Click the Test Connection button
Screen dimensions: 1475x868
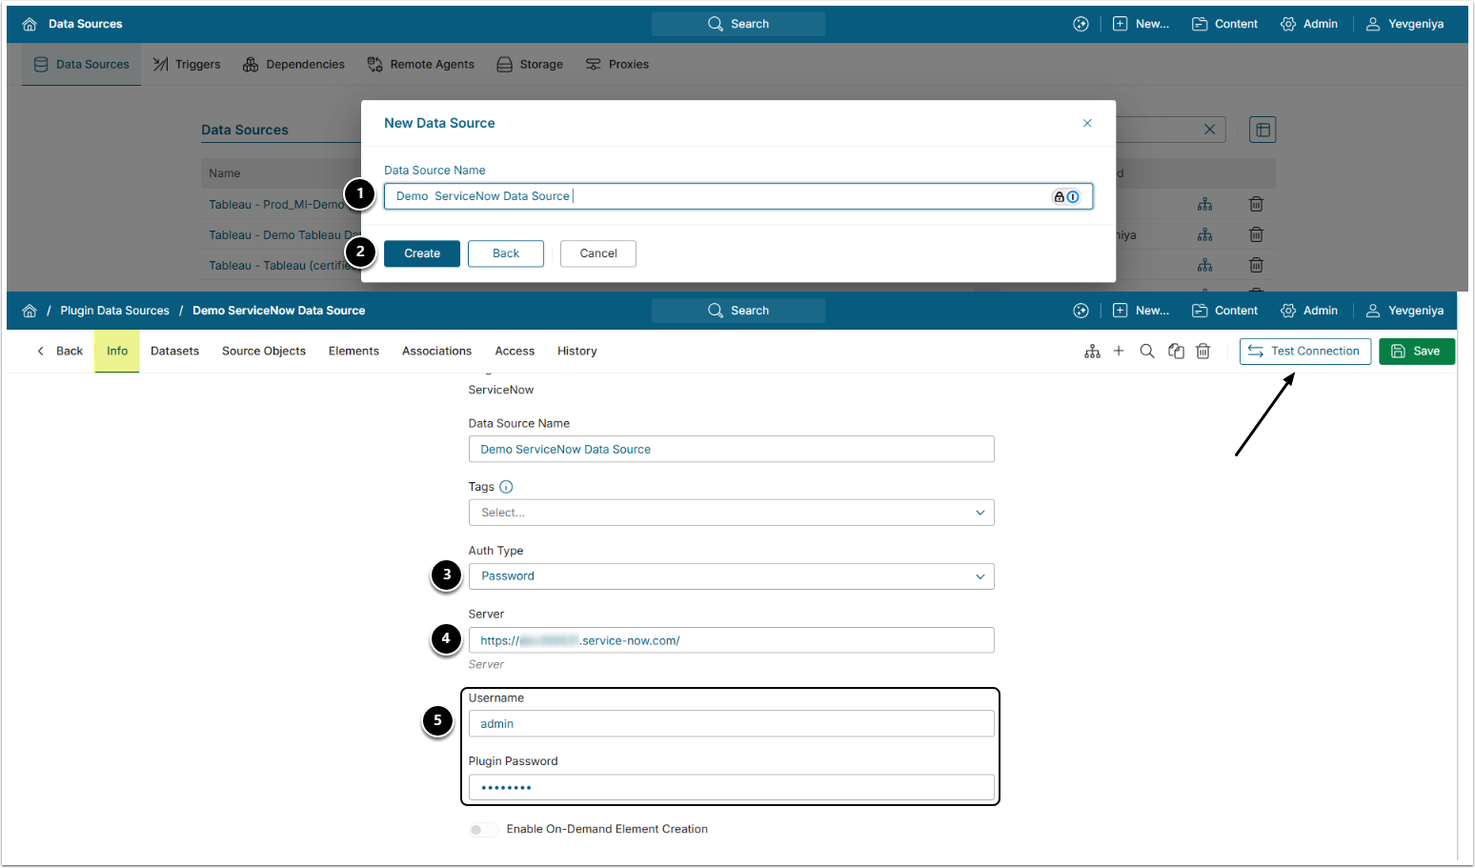1305,352
